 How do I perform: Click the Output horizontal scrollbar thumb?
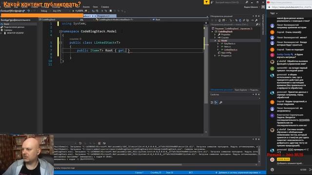coord(118,164)
